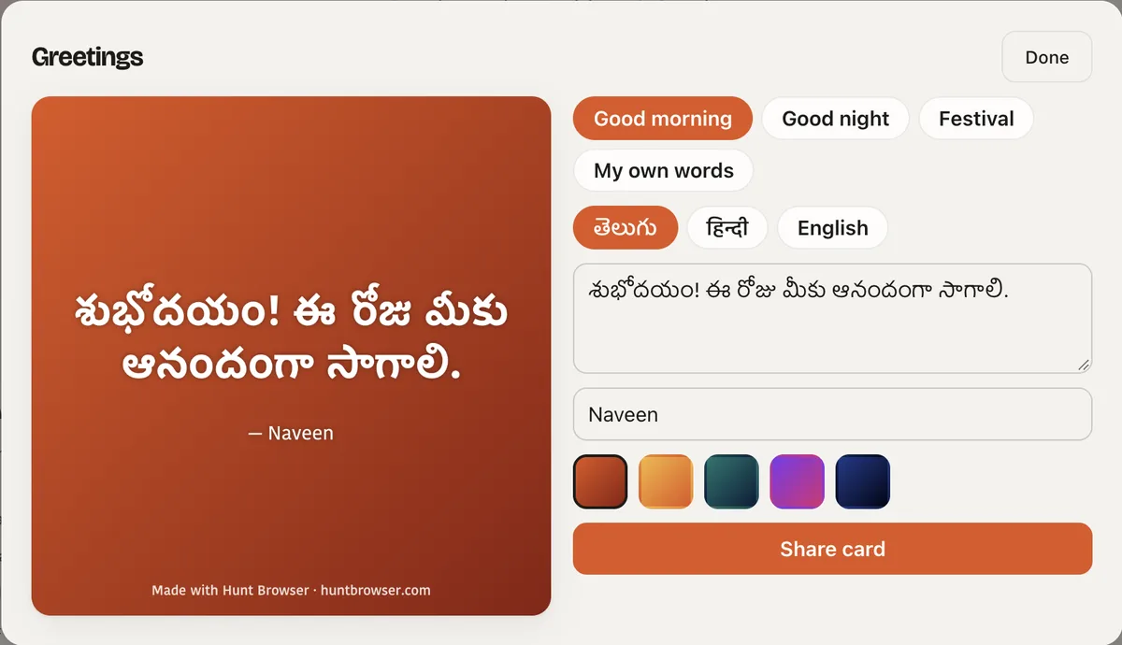Click the textarea resize handle corner
The height and width of the screenshot is (645, 1122).
(x=1084, y=365)
